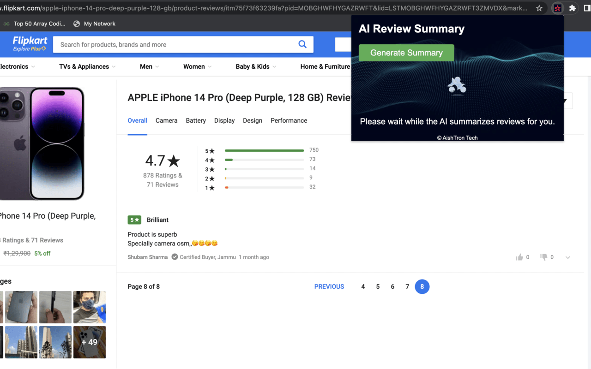Viewport: 591px width, 369px height.
Task: Open My Network bookmark
Action: (x=94, y=24)
